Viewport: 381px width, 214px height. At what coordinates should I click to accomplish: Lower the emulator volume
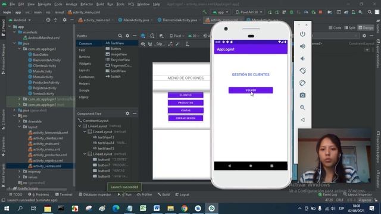pos(302,58)
